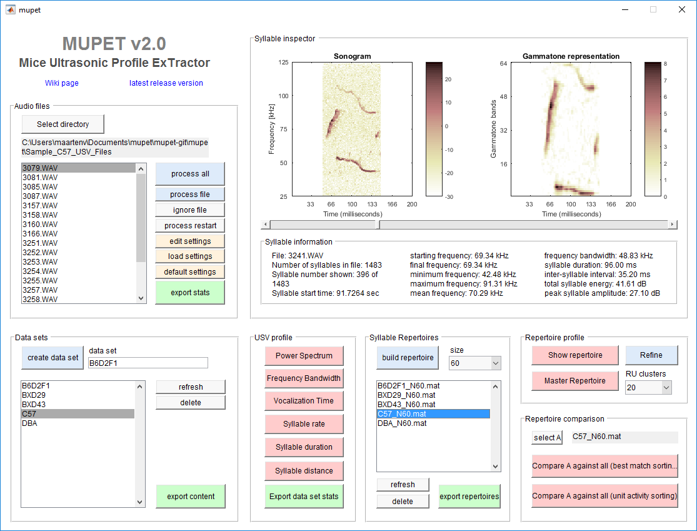Screen dimensions: 697x531
Task: Select C57 data set
Action: click(78, 413)
